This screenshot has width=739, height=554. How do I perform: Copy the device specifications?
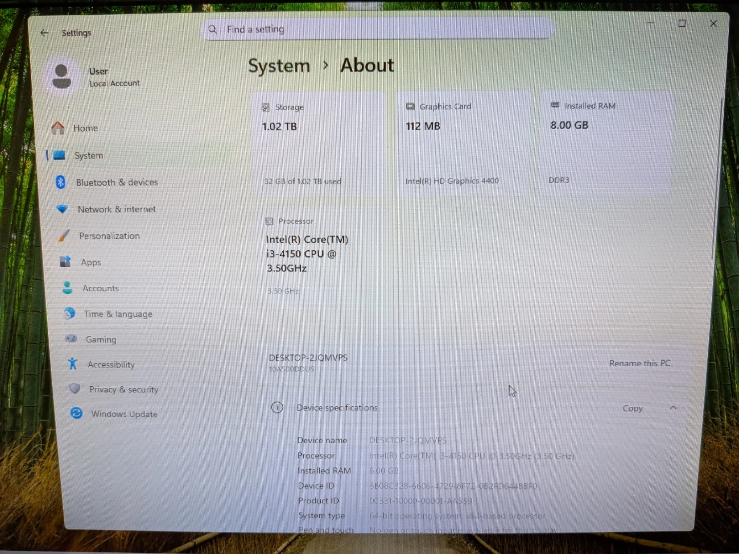[x=632, y=408]
